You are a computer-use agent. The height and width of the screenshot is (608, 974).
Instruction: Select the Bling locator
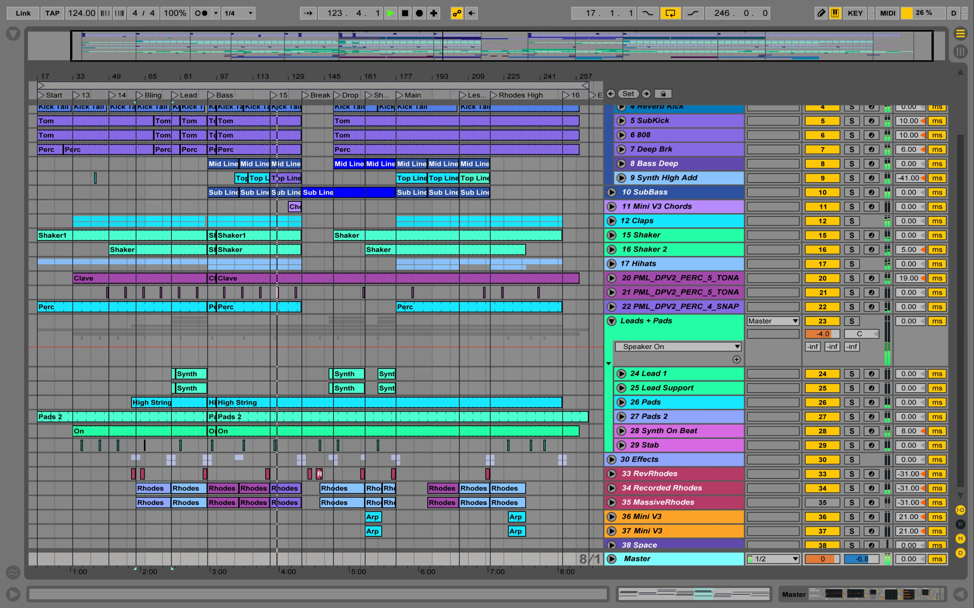coord(149,95)
